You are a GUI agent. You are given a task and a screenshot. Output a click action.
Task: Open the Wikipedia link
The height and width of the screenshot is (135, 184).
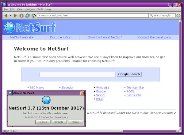[102, 88]
